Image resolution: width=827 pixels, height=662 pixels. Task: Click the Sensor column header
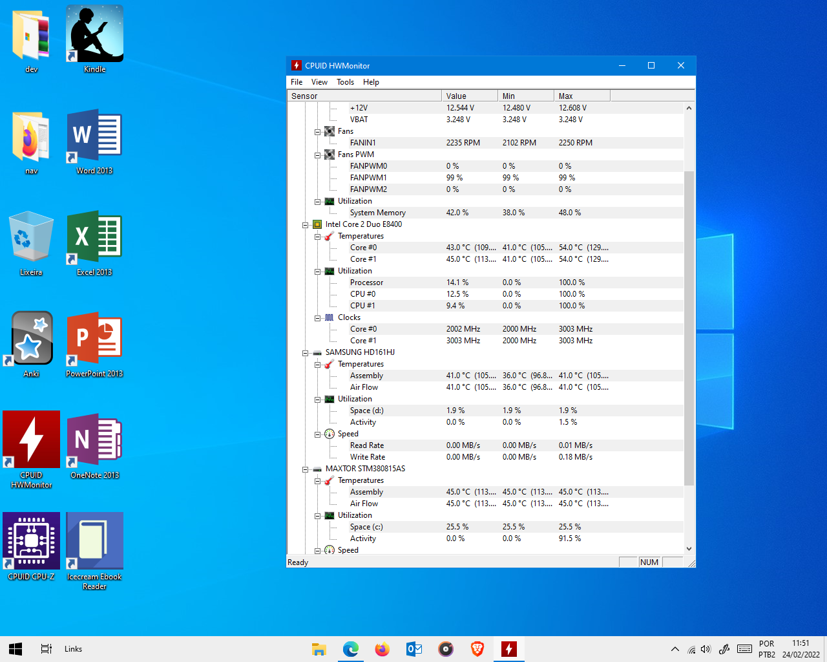tap(364, 96)
